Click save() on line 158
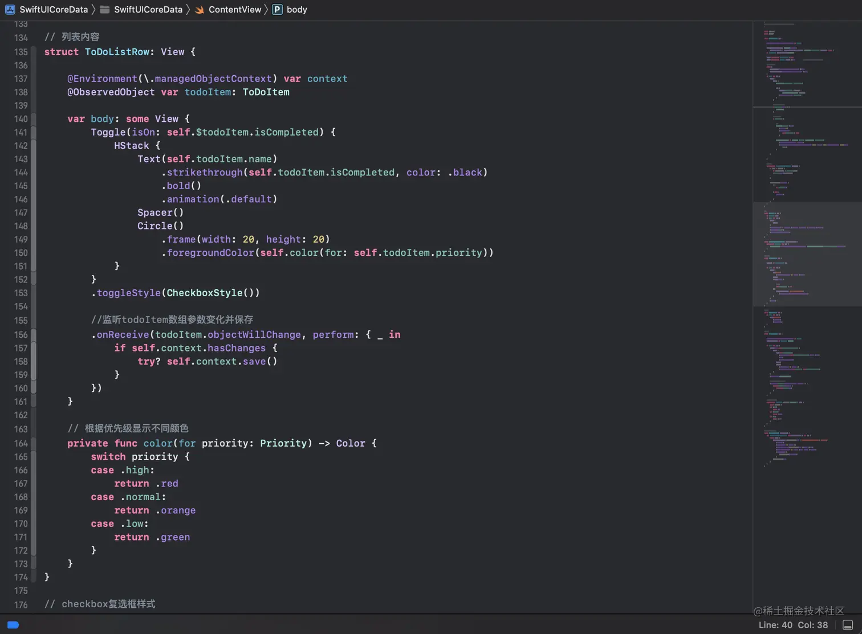The image size is (862, 634). (x=260, y=361)
